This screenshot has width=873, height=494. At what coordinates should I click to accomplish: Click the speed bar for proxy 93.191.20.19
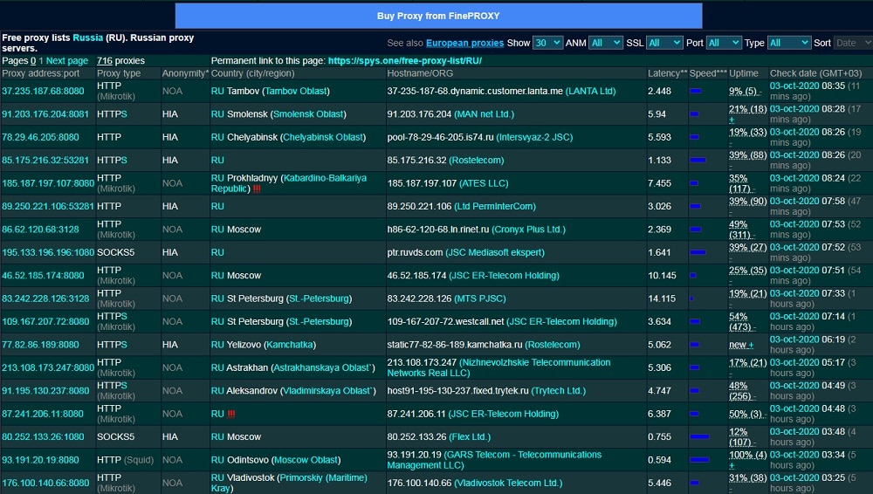[699, 460]
